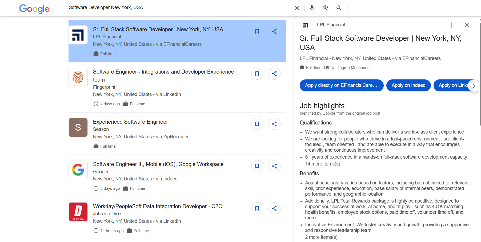Share the Google Workspace iOS engineer job

pos(274,166)
